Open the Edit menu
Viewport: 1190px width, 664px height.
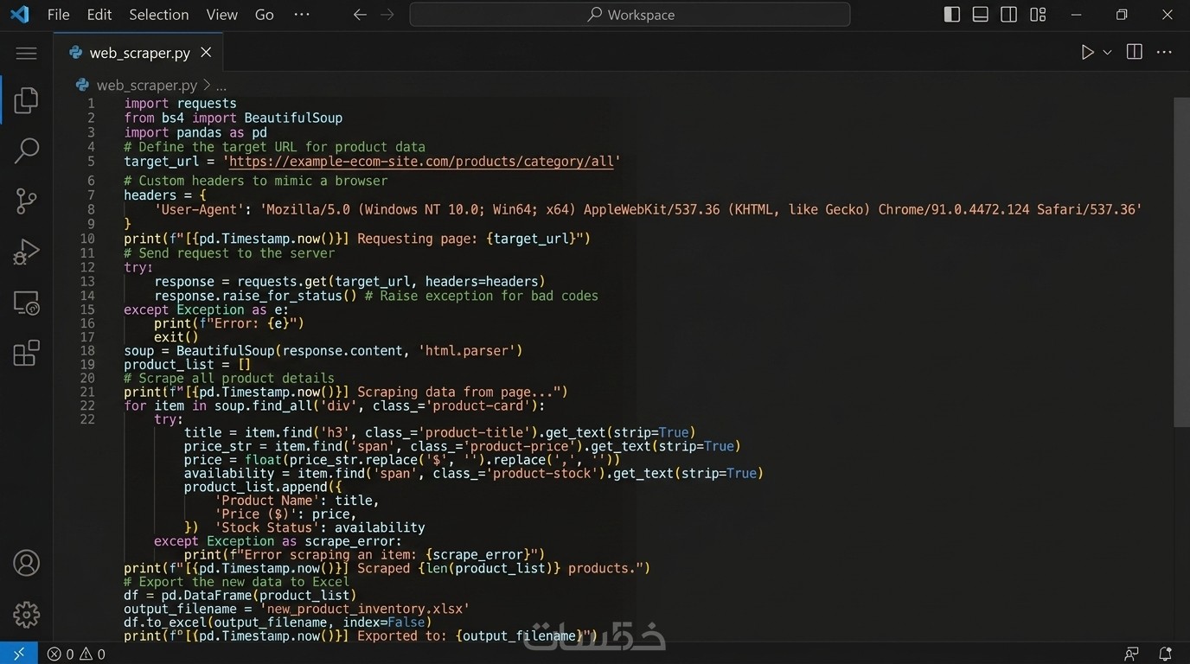pos(99,15)
